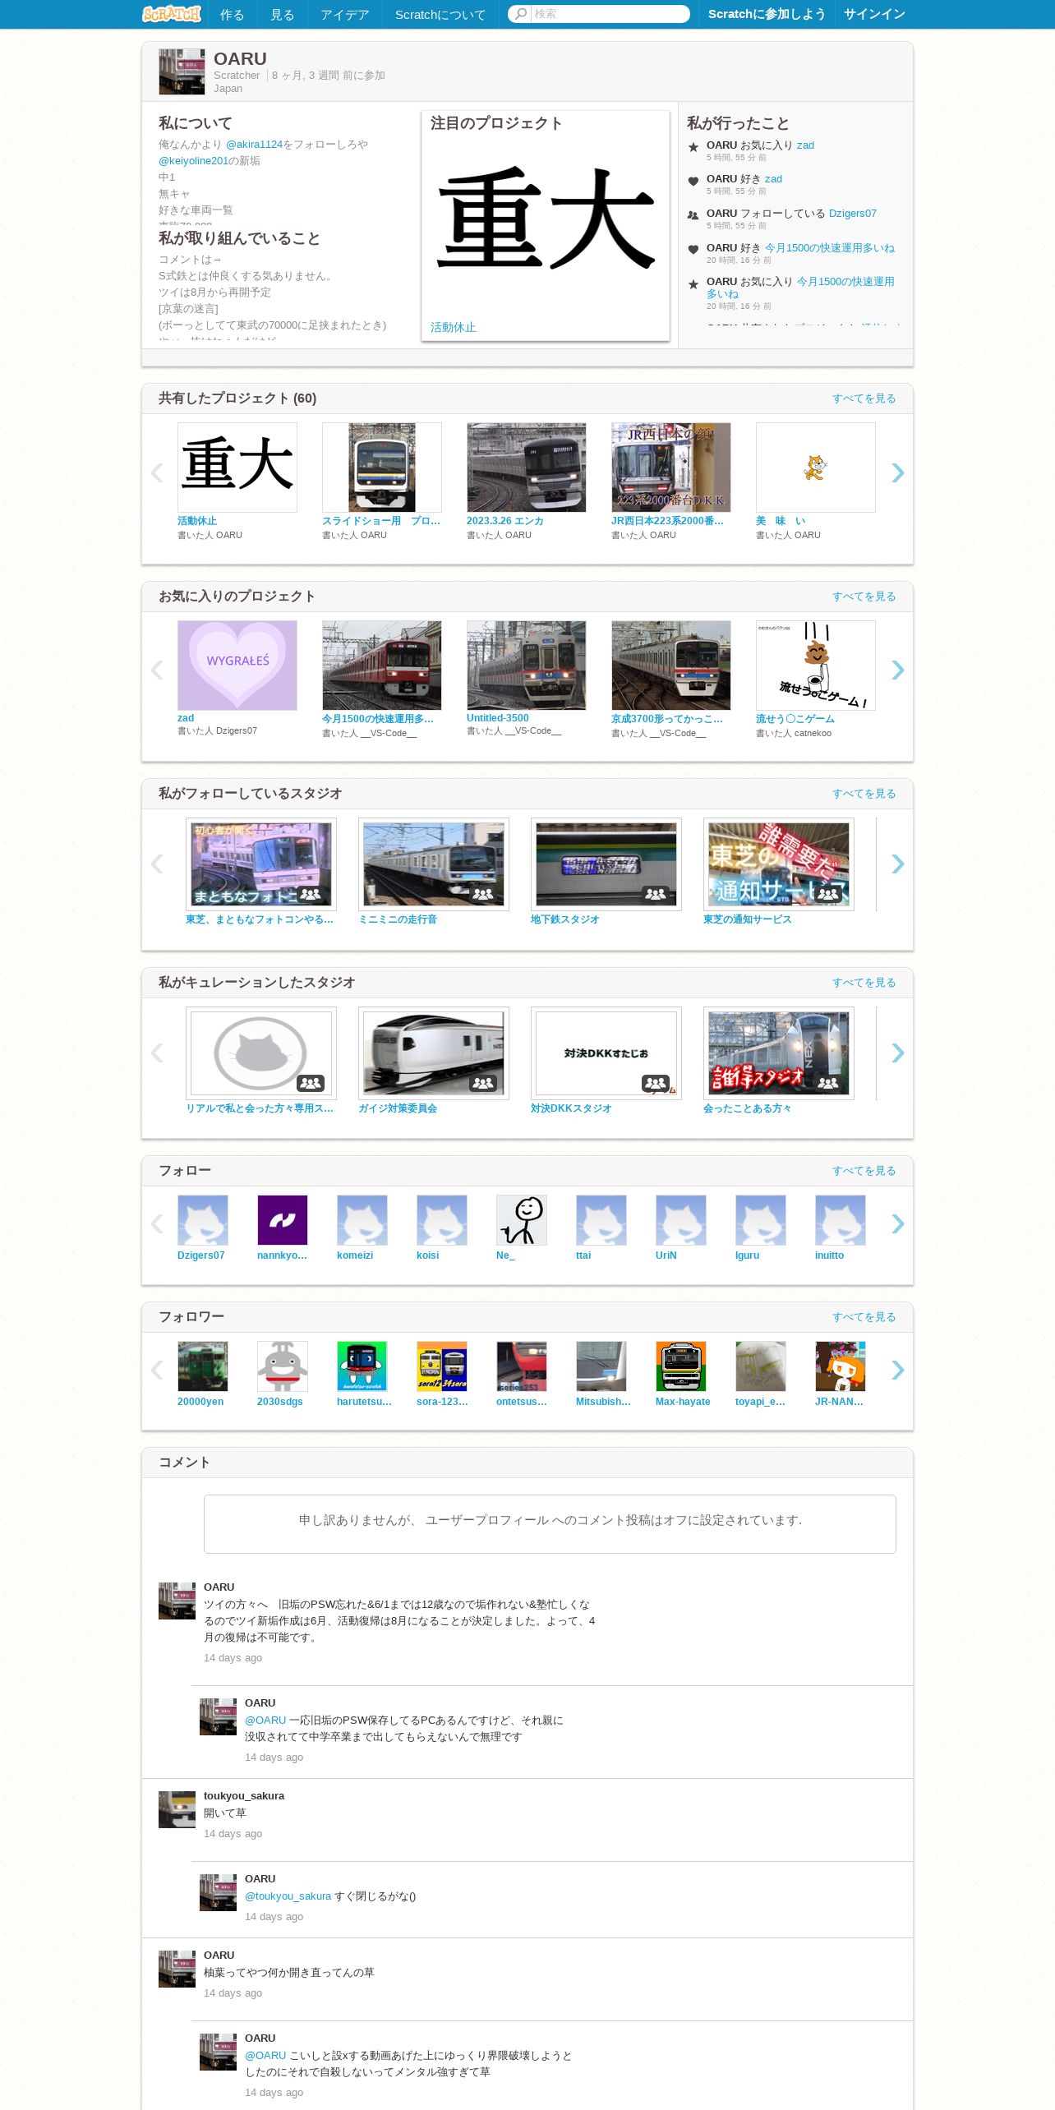The width and height of the screenshot is (1055, 2110).
Task: Open Mitsubish follower avatar
Action: click(x=601, y=1366)
